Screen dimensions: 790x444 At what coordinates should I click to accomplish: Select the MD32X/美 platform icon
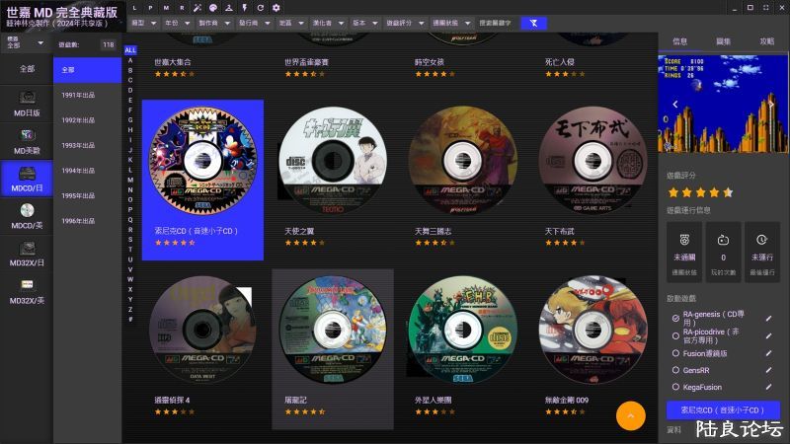[x=27, y=292]
